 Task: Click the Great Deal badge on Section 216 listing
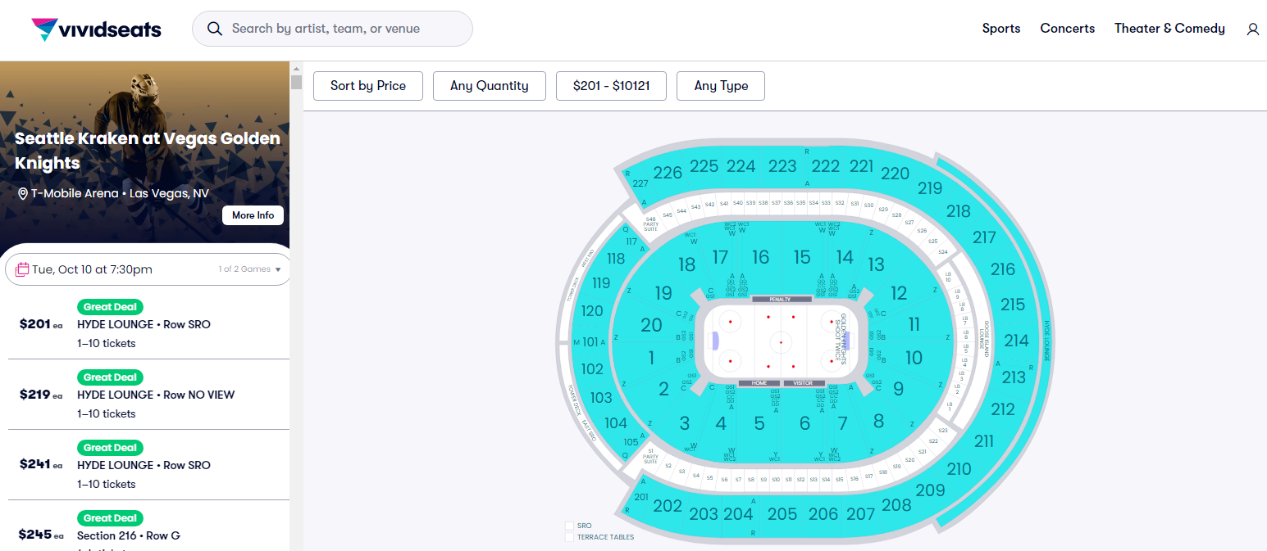tap(110, 518)
